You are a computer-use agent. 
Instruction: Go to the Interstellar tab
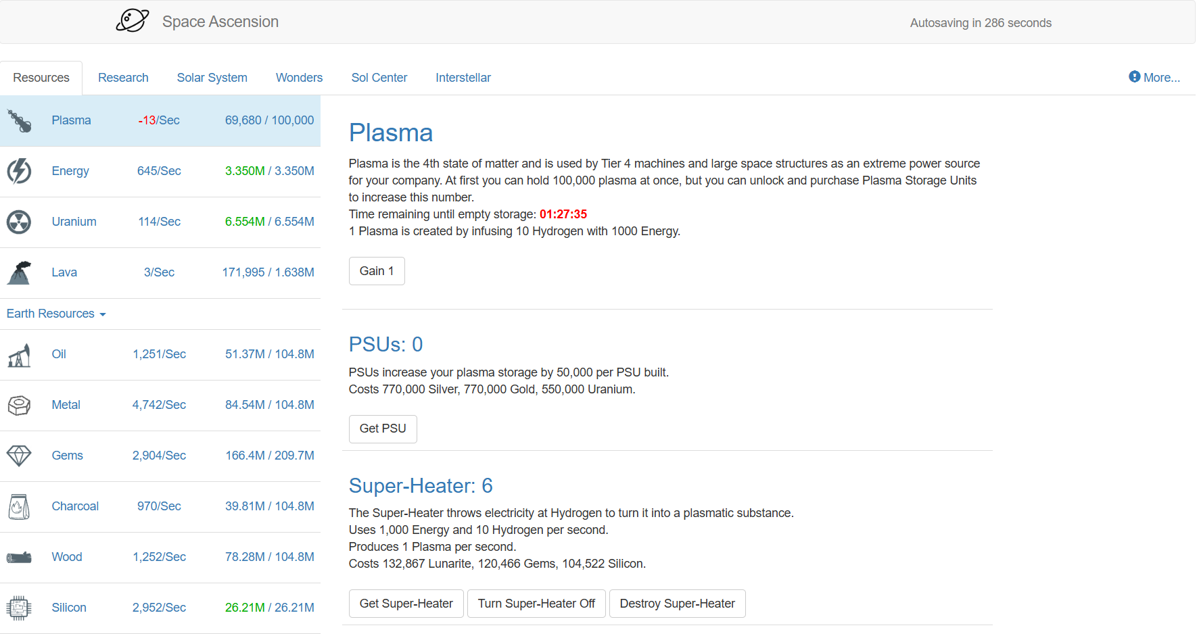click(463, 78)
